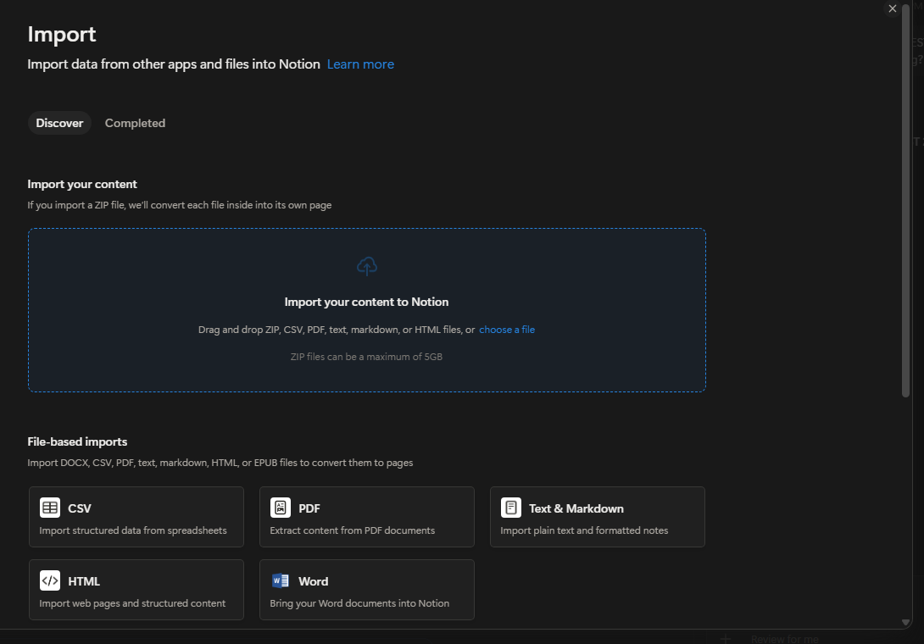
Task: Click 'Import your content to Notion' heading
Action: [x=366, y=302]
